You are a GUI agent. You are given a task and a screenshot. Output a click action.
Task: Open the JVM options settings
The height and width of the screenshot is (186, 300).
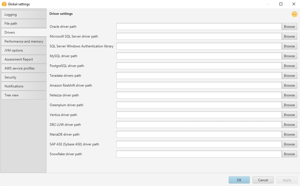[24, 50]
